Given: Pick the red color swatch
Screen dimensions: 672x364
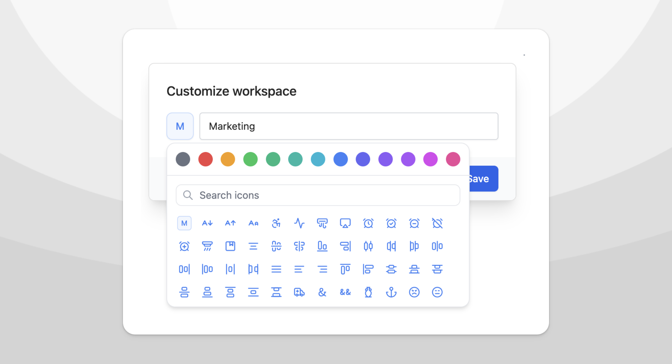Looking at the screenshot, I should (205, 159).
